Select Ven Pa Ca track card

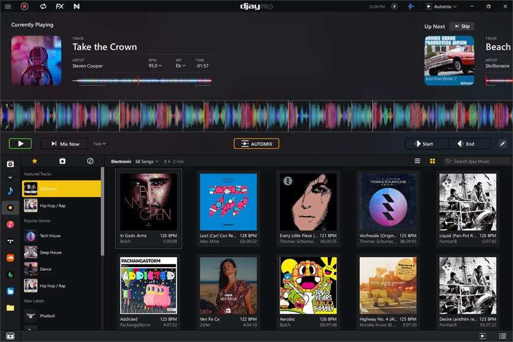[x=229, y=292]
